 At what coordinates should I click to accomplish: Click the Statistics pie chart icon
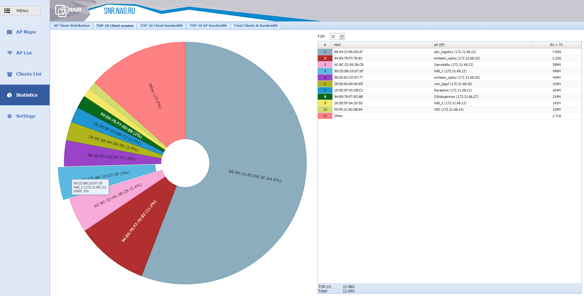tap(9, 95)
